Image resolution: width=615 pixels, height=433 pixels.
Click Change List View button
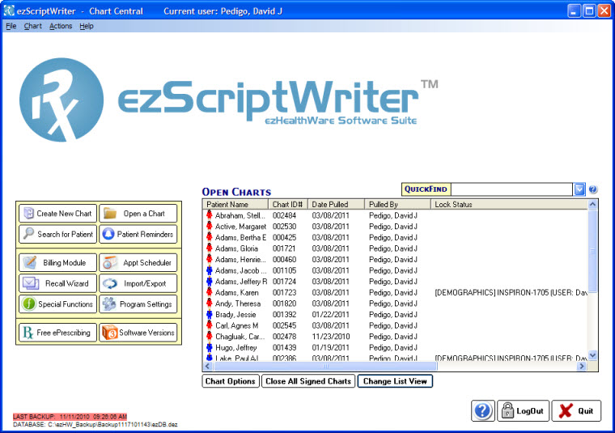pos(395,381)
